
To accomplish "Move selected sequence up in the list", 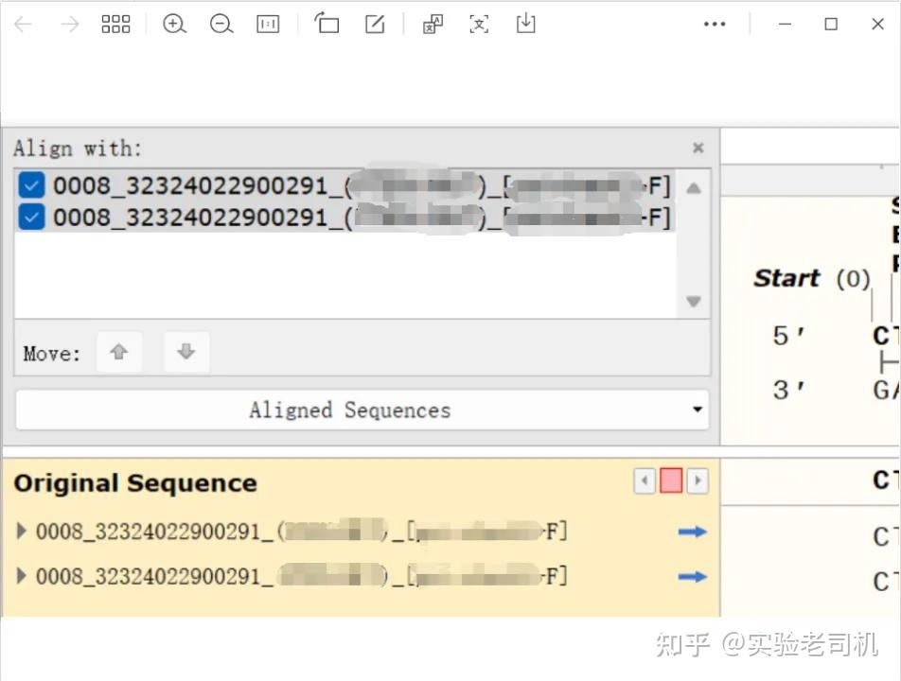I will pyautogui.click(x=119, y=352).
